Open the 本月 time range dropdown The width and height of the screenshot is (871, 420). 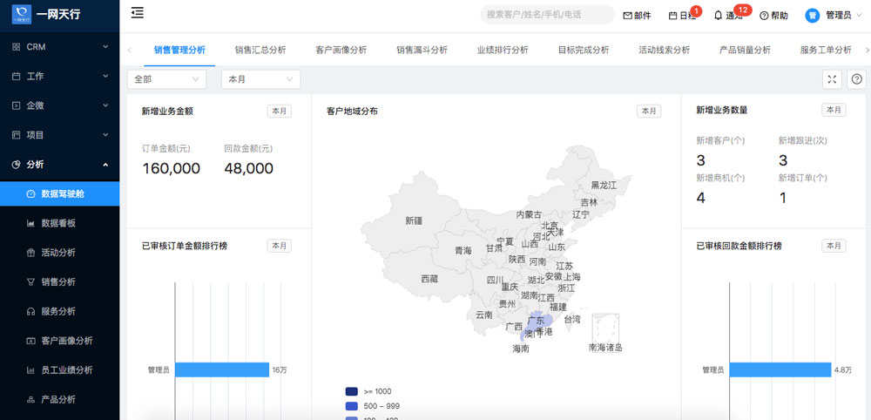coord(260,79)
